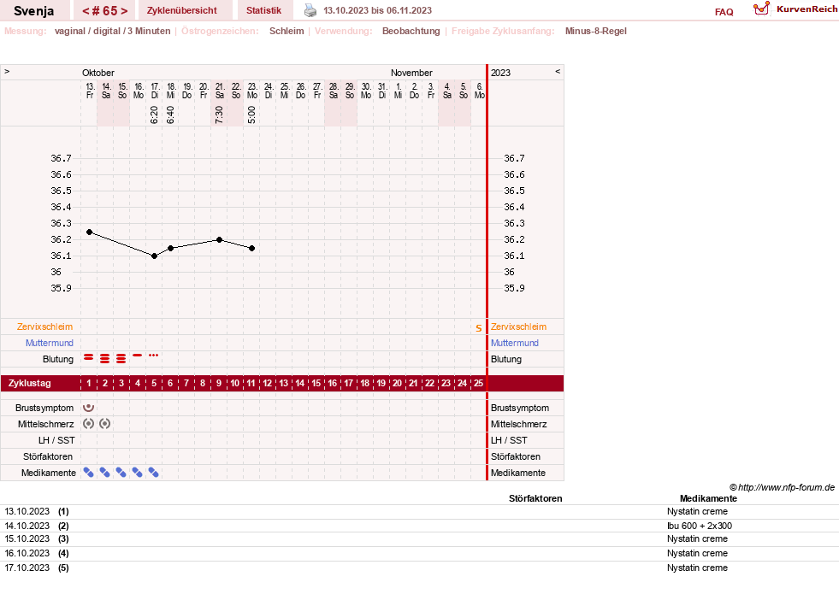Image resolution: width=839 pixels, height=600 pixels.
Task: Click the '<' arrow at chart top right
Action: pyautogui.click(x=558, y=71)
